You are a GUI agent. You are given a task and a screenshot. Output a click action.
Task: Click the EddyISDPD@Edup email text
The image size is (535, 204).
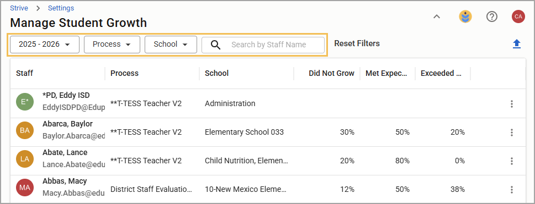pyautogui.click(x=73, y=107)
